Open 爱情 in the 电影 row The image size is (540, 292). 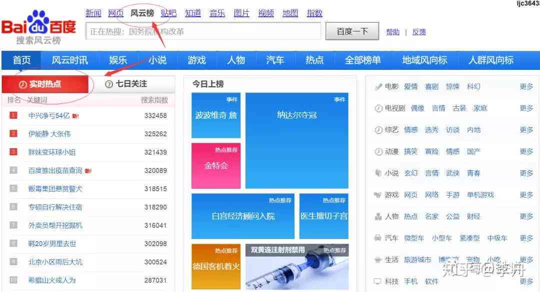point(411,87)
